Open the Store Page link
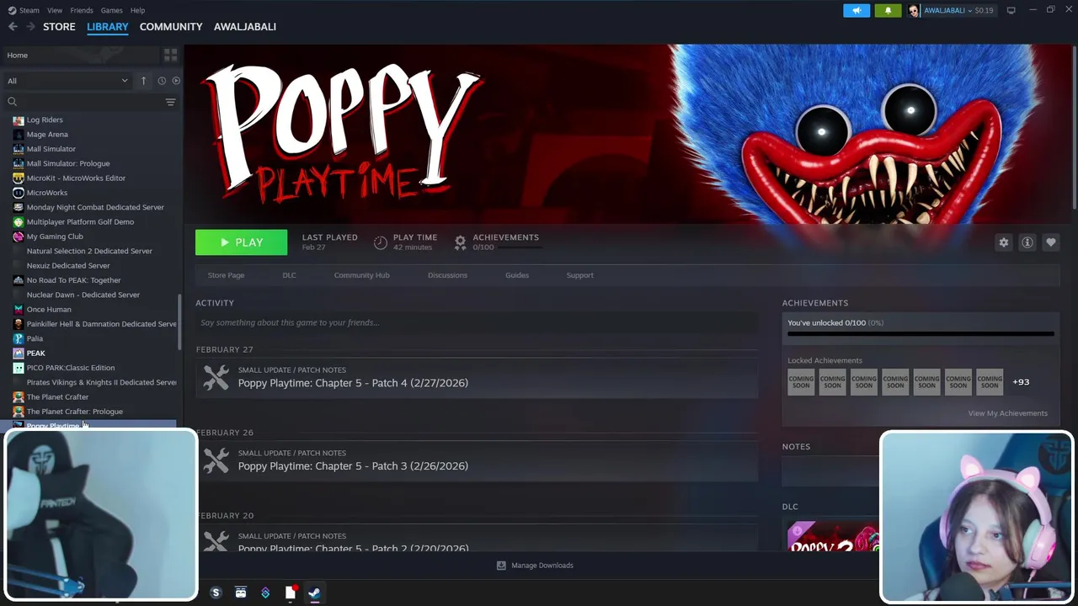The image size is (1078, 606). (226, 275)
